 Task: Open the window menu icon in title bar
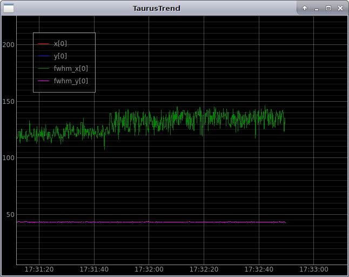click(9, 8)
